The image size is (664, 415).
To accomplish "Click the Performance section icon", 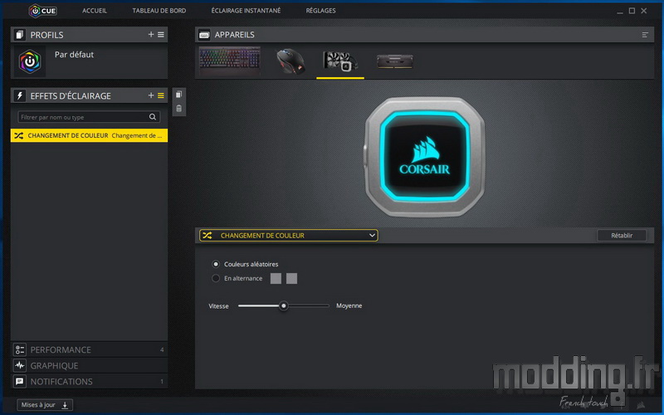I will (x=19, y=349).
